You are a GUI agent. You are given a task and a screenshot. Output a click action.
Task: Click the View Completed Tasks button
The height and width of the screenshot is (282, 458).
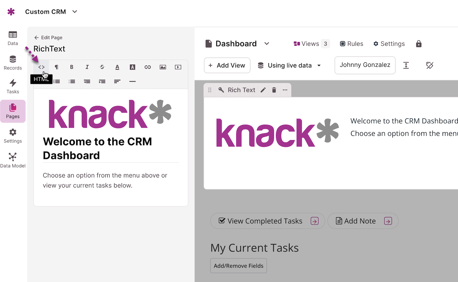coord(267,221)
